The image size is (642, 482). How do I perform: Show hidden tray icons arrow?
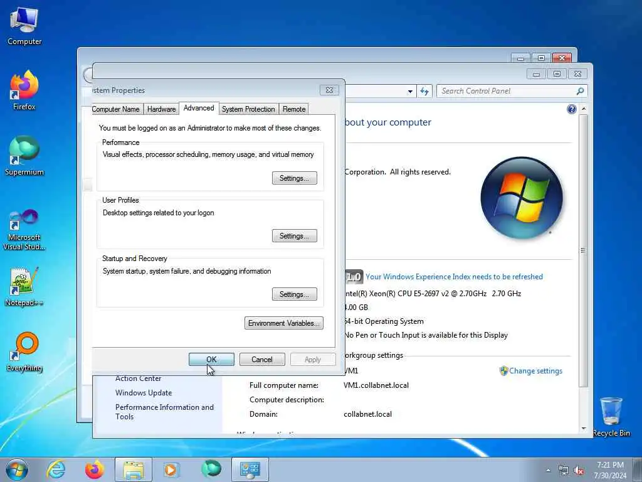point(548,471)
